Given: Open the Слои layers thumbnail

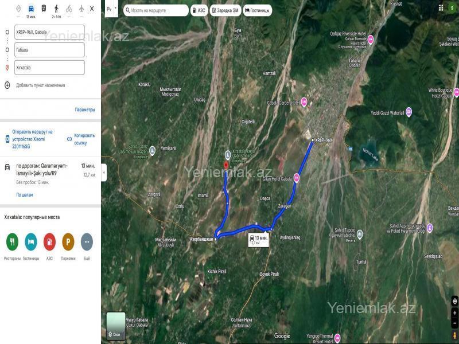Looking at the screenshot, I should (x=116, y=326).
